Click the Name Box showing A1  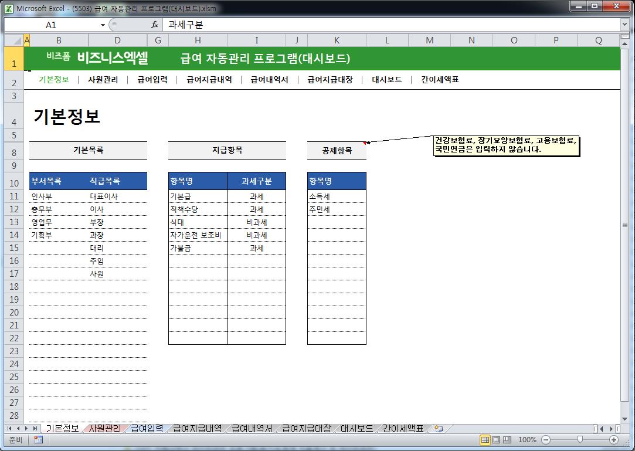click(x=52, y=25)
